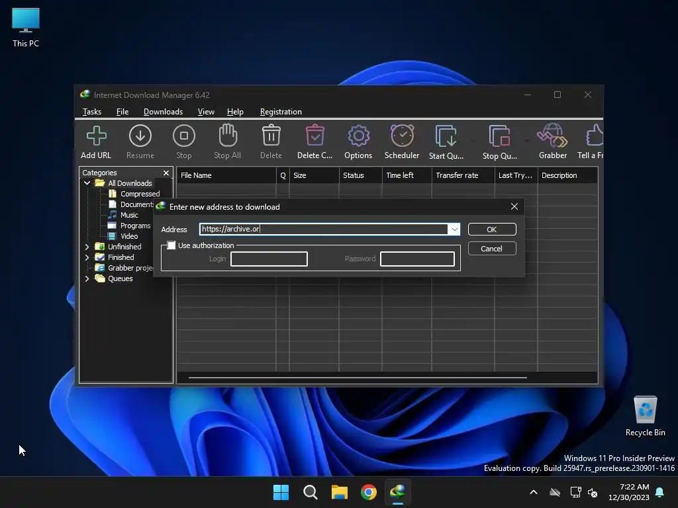
Task: Click the Address input field
Action: click(x=324, y=230)
